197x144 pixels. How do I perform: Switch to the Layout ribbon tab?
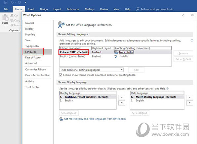click(x=57, y=9)
